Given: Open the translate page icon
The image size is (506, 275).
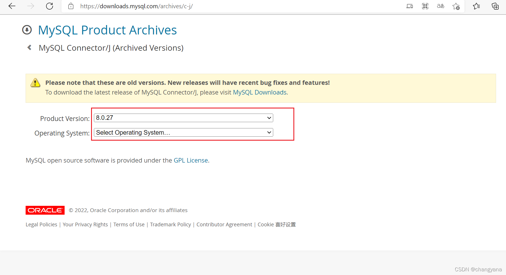Looking at the screenshot, I should (x=441, y=6).
